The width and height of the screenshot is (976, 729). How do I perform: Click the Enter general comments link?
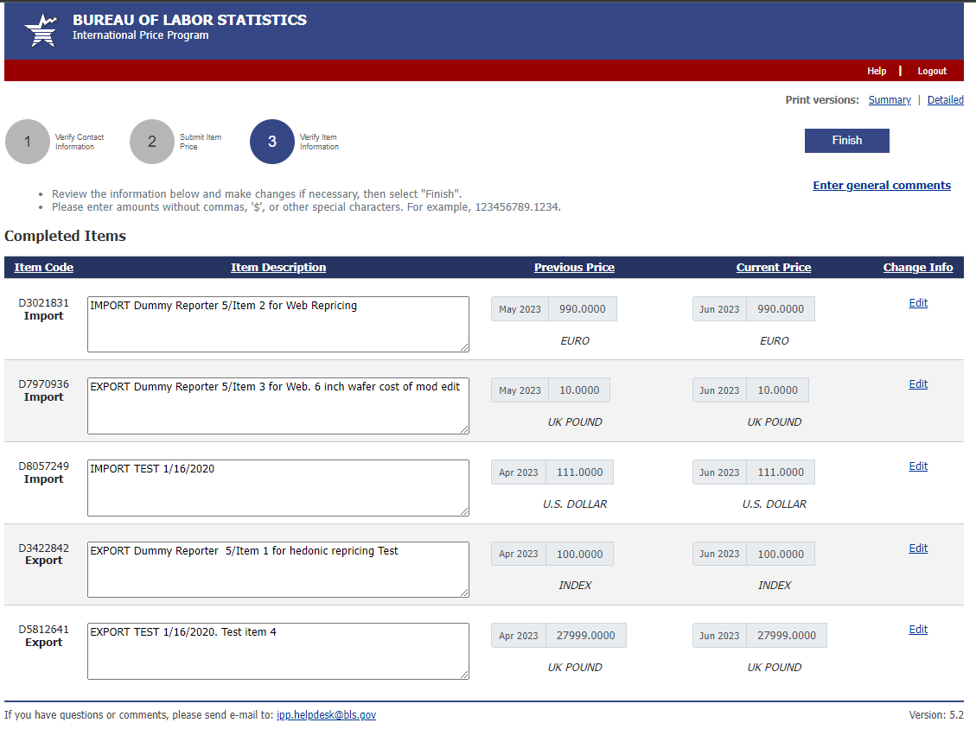(882, 186)
